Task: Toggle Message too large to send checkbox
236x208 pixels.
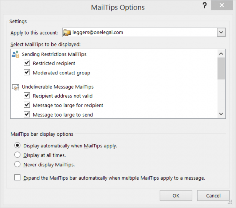Action: pyautogui.click(x=27, y=114)
